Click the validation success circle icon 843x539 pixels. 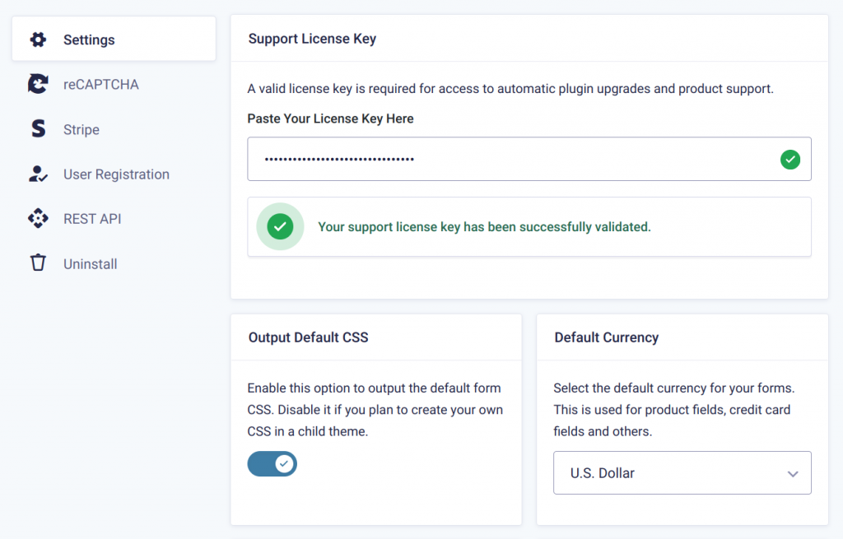pos(279,226)
